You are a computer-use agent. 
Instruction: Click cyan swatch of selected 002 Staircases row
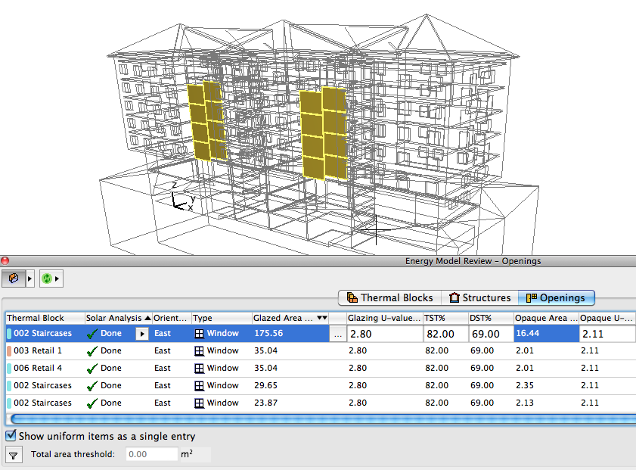tap(9, 334)
